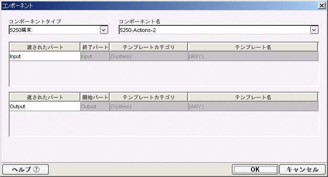The height and width of the screenshot is (177, 328).
Task: Click the 開始パート column header
Action: (95, 97)
